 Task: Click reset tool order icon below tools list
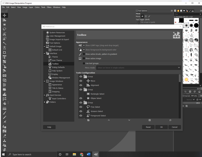click(x=170, y=120)
